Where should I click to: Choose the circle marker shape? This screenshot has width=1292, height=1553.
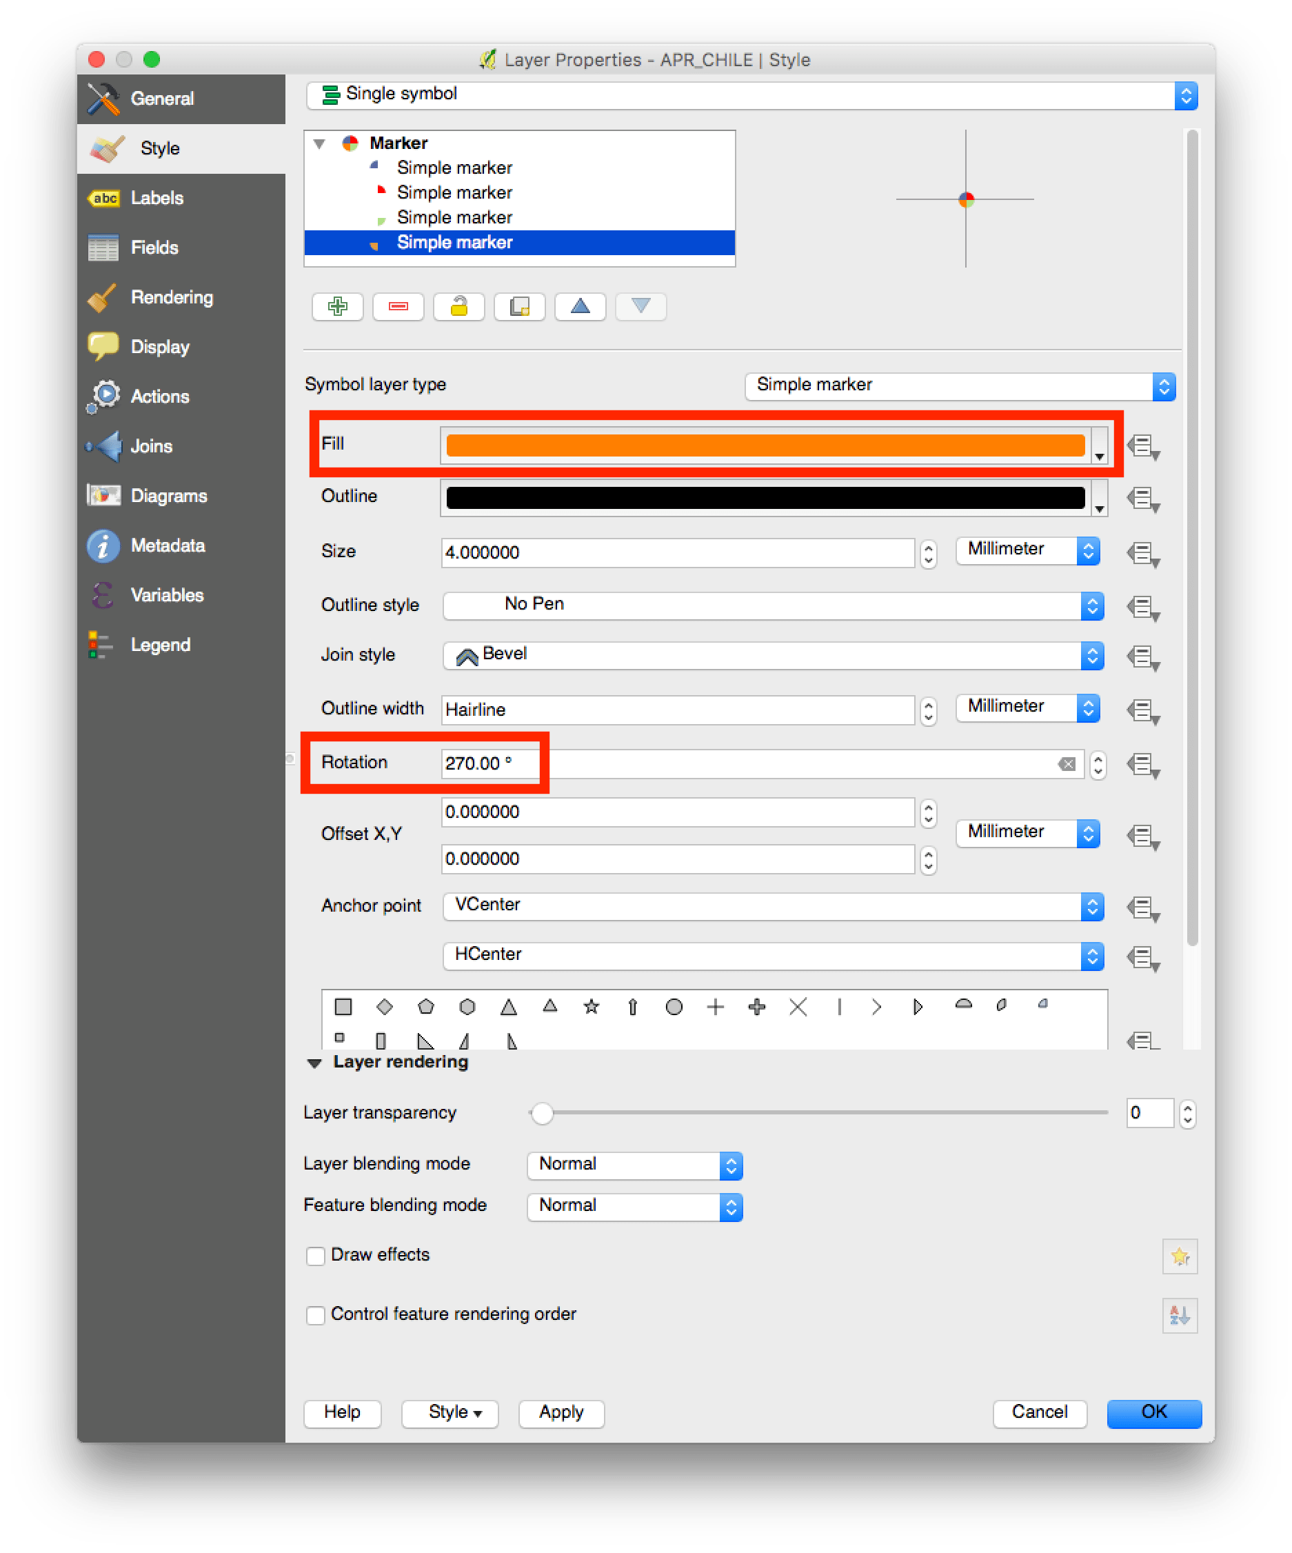coord(674,1007)
